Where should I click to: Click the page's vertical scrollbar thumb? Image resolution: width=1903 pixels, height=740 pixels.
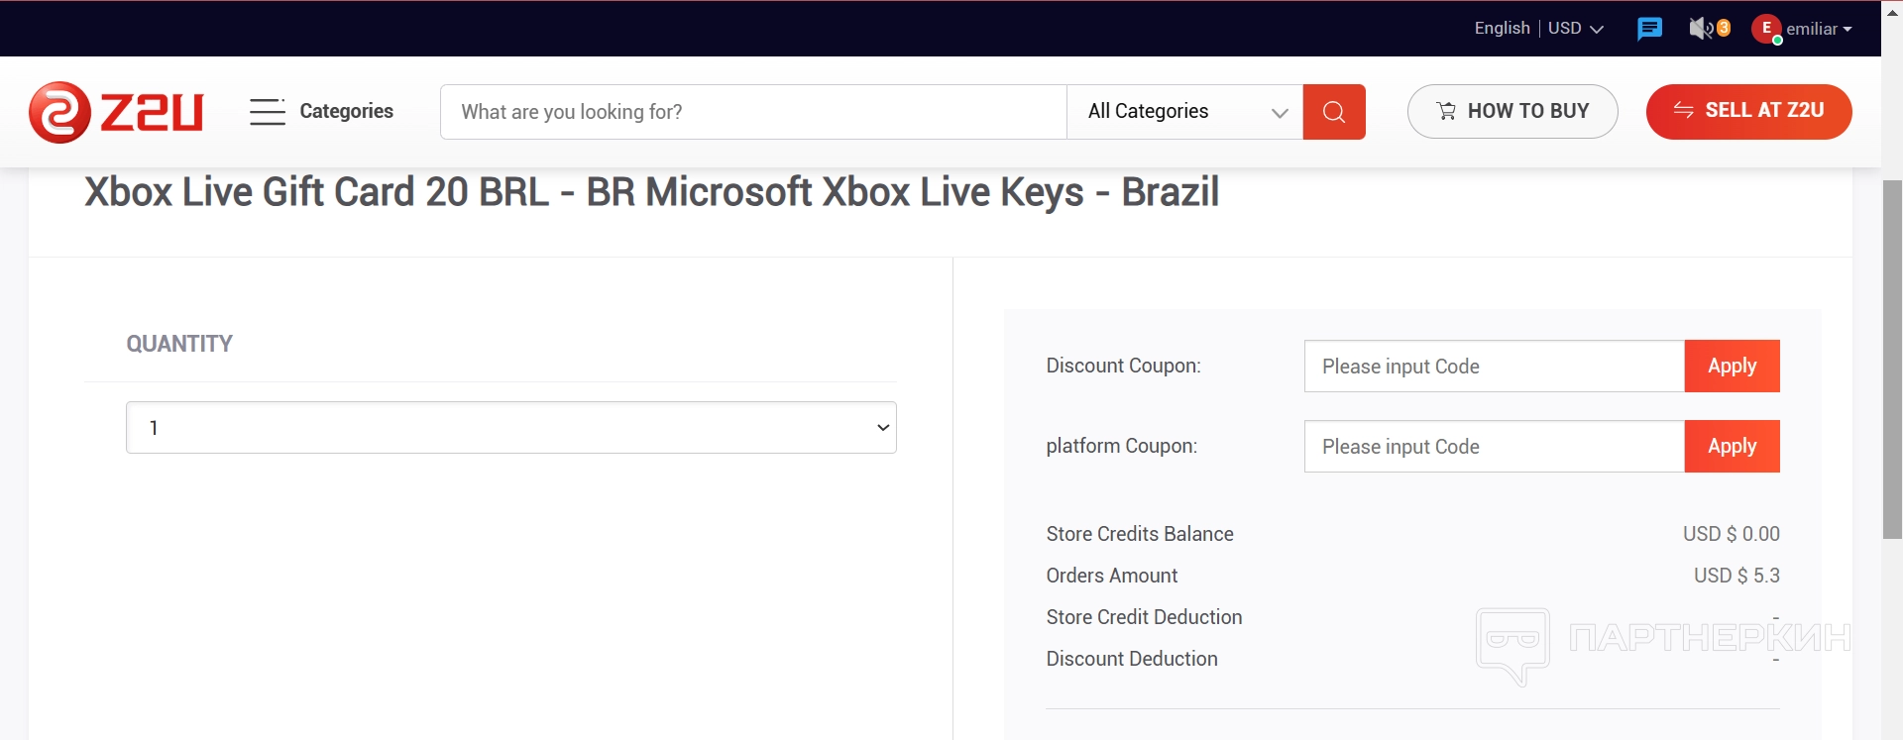click(x=1892, y=359)
